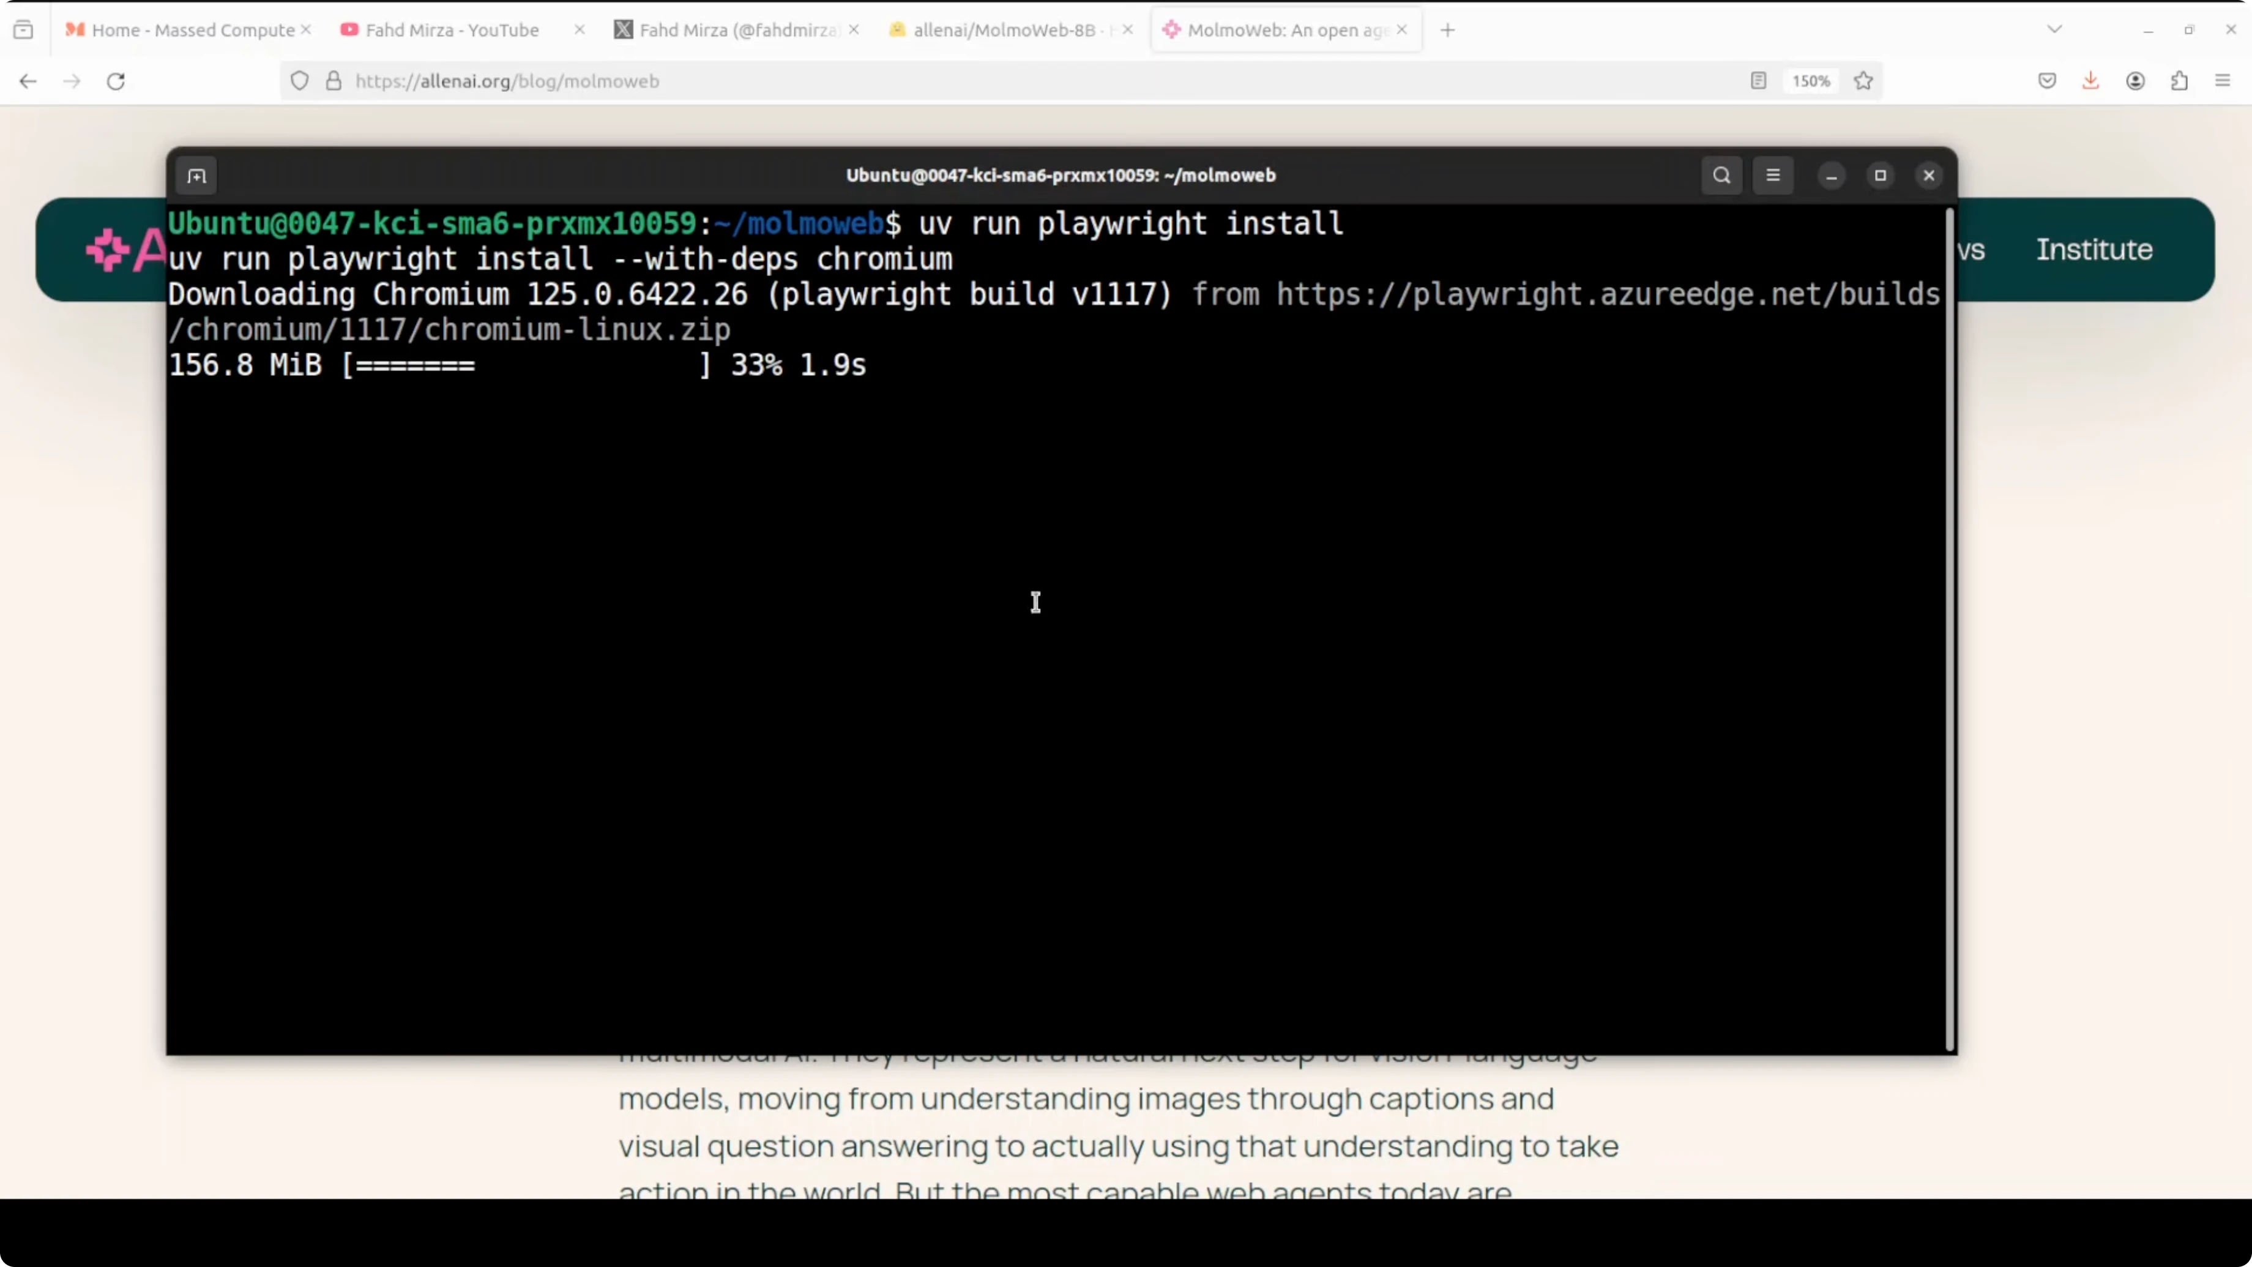
Task: Reset the 150% zoom level indicator
Action: click(1811, 81)
